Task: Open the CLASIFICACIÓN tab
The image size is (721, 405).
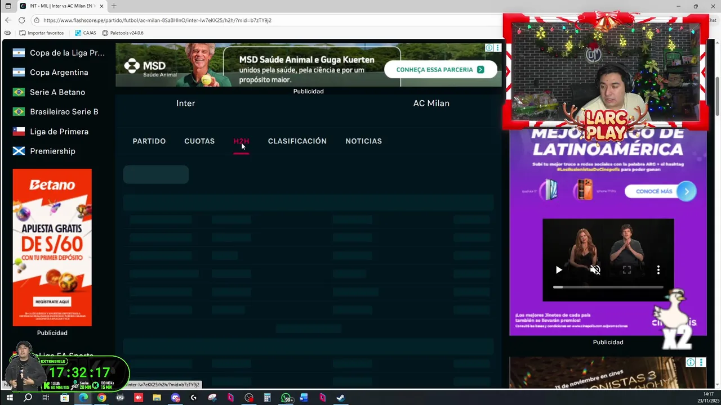Action: (297, 141)
